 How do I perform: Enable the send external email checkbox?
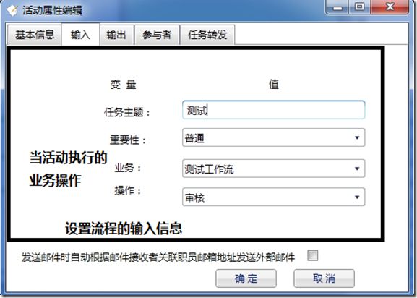tap(312, 256)
